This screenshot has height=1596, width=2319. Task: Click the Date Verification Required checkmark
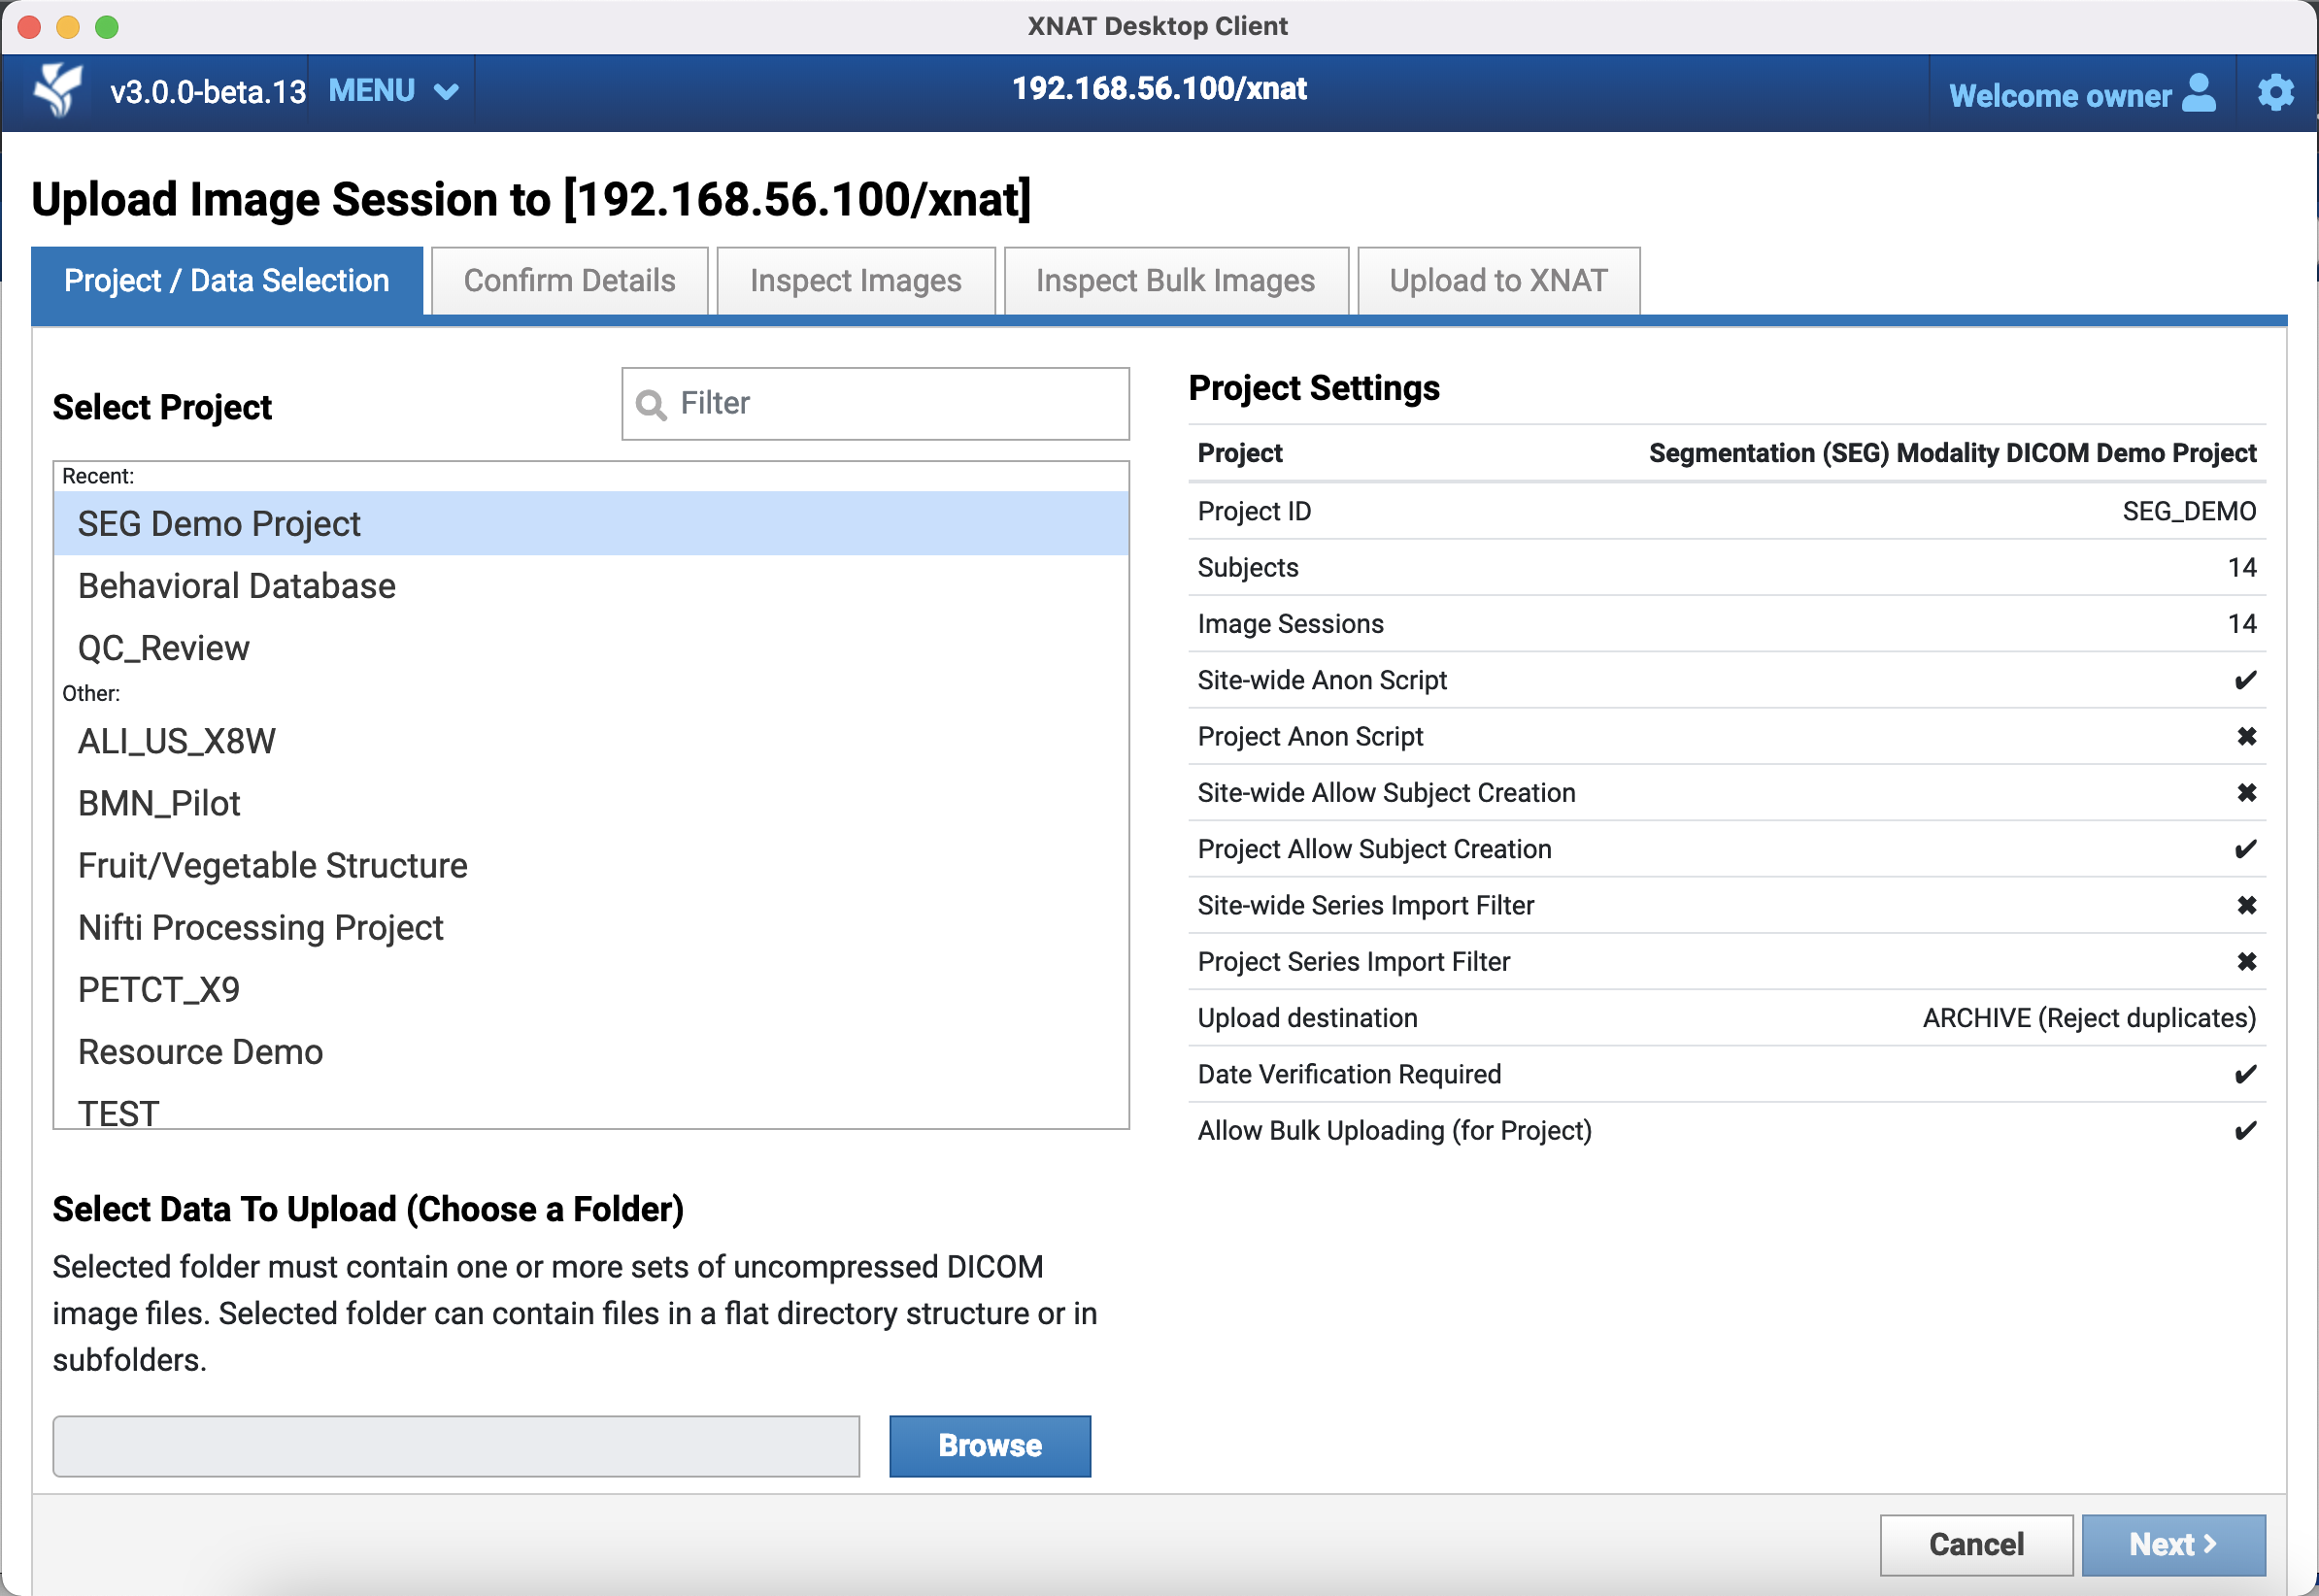(2245, 1074)
